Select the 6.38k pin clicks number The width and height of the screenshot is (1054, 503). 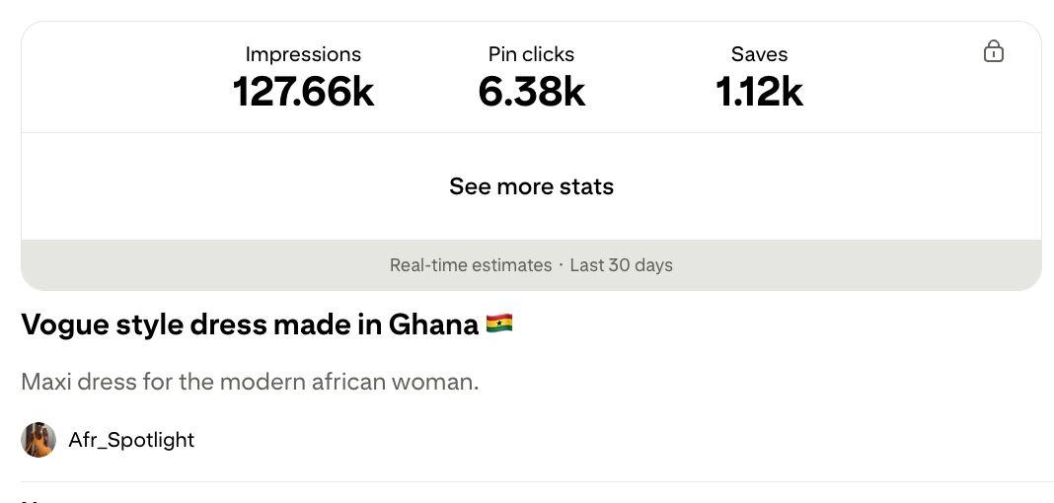(531, 92)
